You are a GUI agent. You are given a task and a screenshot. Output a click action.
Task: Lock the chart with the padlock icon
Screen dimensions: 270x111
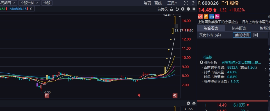tap(171, 9)
